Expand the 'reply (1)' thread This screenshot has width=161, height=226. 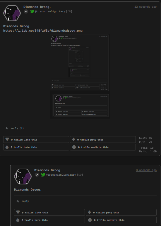coord(17,128)
